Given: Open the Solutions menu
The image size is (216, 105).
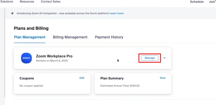Looking at the screenshot, I should [x=7, y=2].
